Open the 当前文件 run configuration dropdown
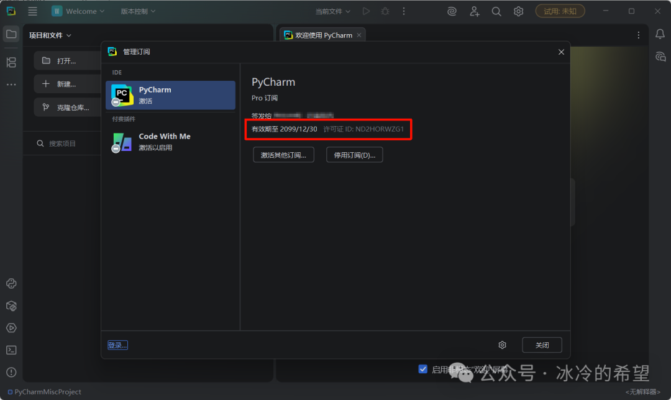This screenshot has height=400, width=671. pyautogui.click(x=332, y=12)
